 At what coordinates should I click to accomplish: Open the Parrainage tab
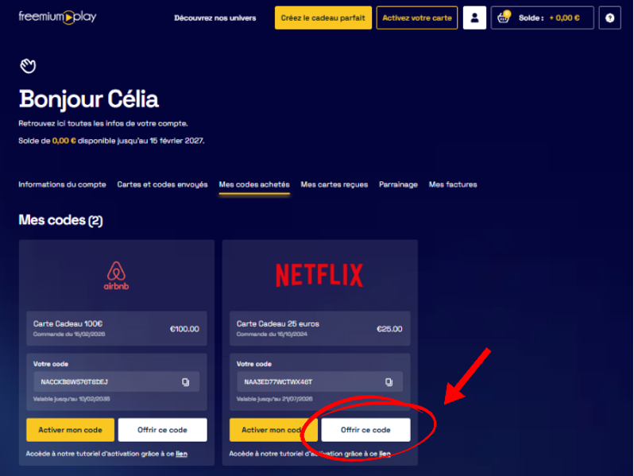coord(398,184)
